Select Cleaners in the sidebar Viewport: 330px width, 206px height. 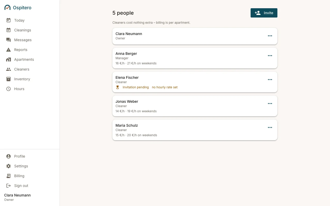[x=22, y=69]
